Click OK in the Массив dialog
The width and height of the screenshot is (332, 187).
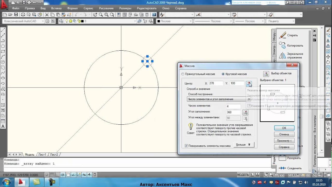(284, 128)
